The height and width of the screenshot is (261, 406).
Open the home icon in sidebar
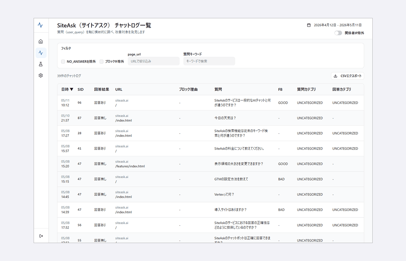(x=41, y=41)
